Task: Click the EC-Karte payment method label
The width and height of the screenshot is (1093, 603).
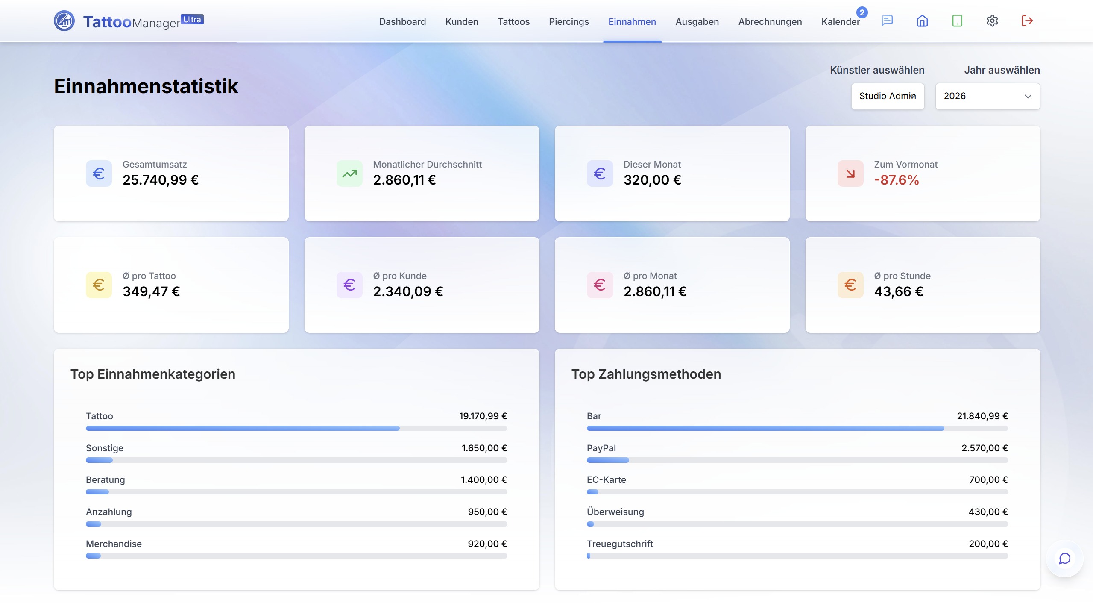Action: (607, 479)
